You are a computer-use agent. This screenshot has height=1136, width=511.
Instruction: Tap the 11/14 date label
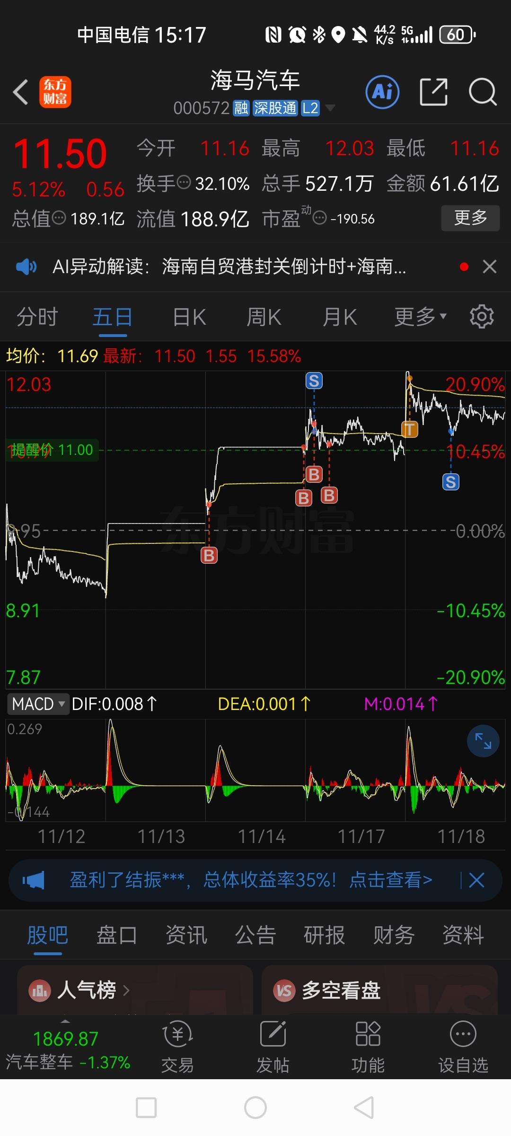click(261, 837)
